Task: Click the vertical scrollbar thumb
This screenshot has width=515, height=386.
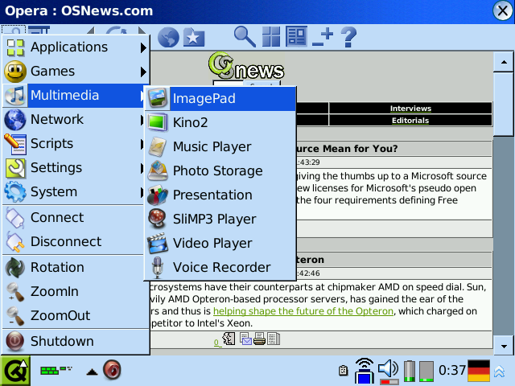Action: coord(504,104)
